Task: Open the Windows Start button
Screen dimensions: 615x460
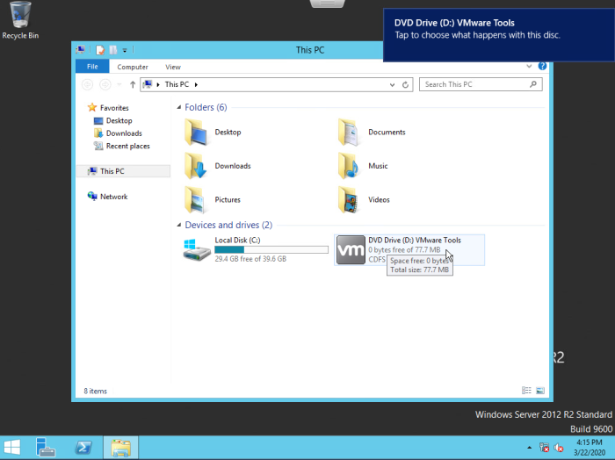Action: click(x=12, y=448)
